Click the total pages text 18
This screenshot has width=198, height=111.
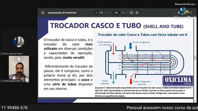(x=101, y=13)
